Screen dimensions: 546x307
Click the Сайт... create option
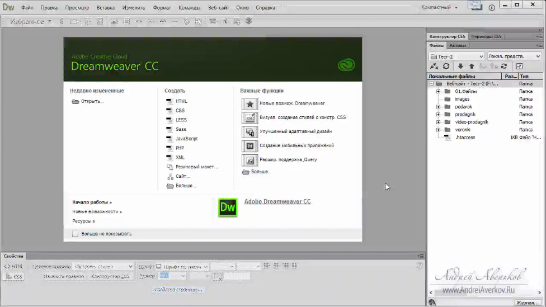[182, 176]
